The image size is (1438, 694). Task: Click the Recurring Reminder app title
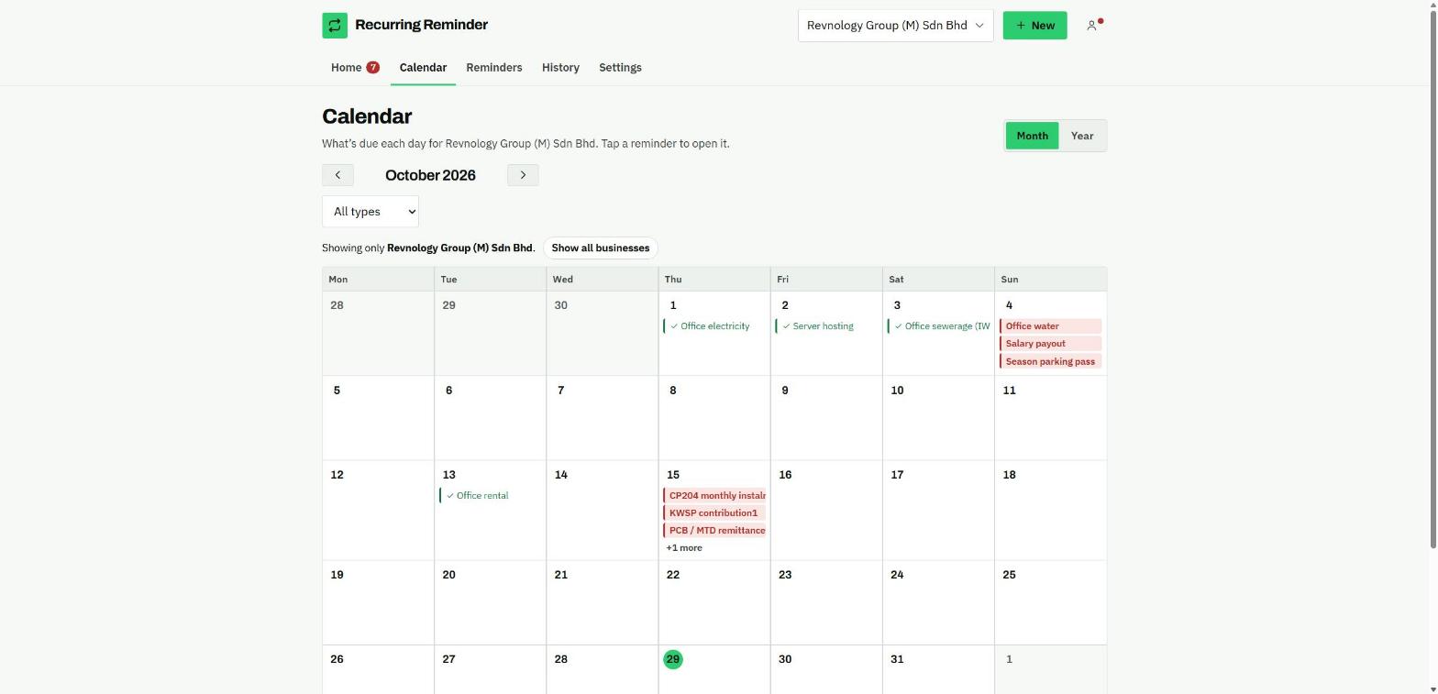click(422, 25)
